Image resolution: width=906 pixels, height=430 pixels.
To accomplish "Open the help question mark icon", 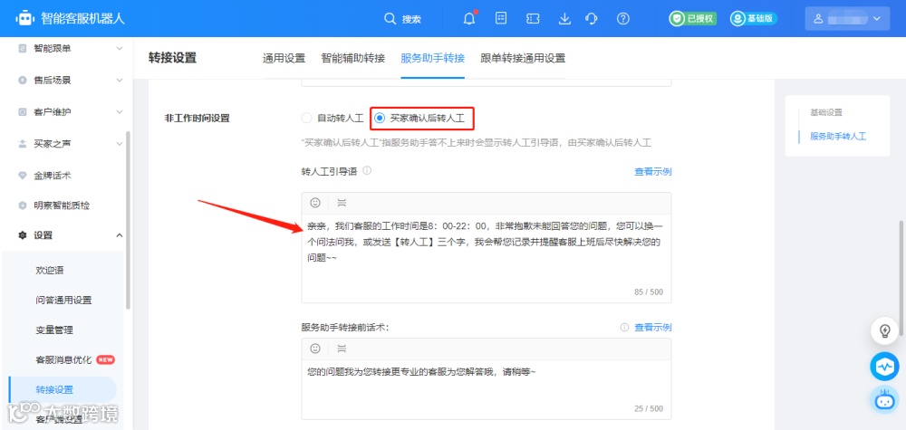I will [623, 18].
